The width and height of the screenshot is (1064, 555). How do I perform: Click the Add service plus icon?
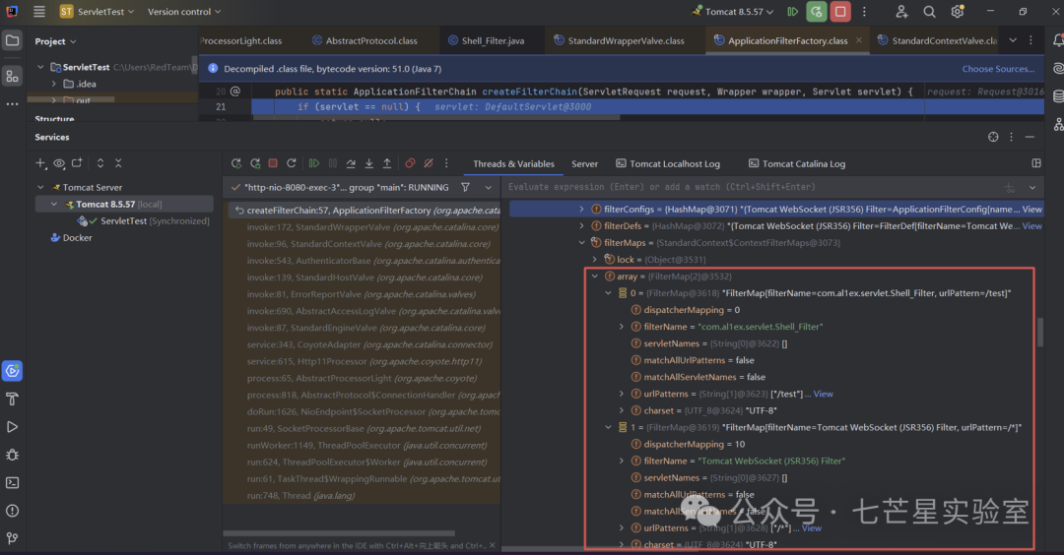[x=40, y=163]
